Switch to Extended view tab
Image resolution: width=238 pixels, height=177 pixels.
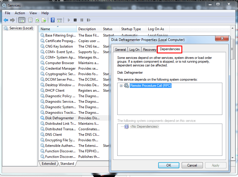(49, 164)
